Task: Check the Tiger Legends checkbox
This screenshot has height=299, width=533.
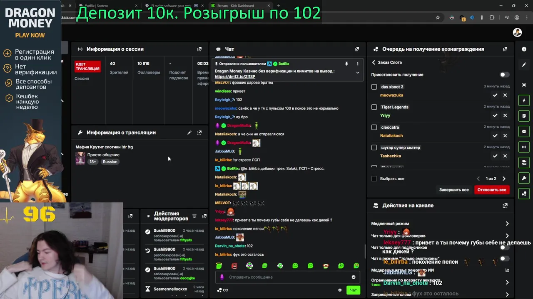Action: click(x=374, y=107)
